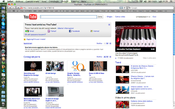
Task: Launch Photoshop from the Dock
Action: tap(3, 28)
